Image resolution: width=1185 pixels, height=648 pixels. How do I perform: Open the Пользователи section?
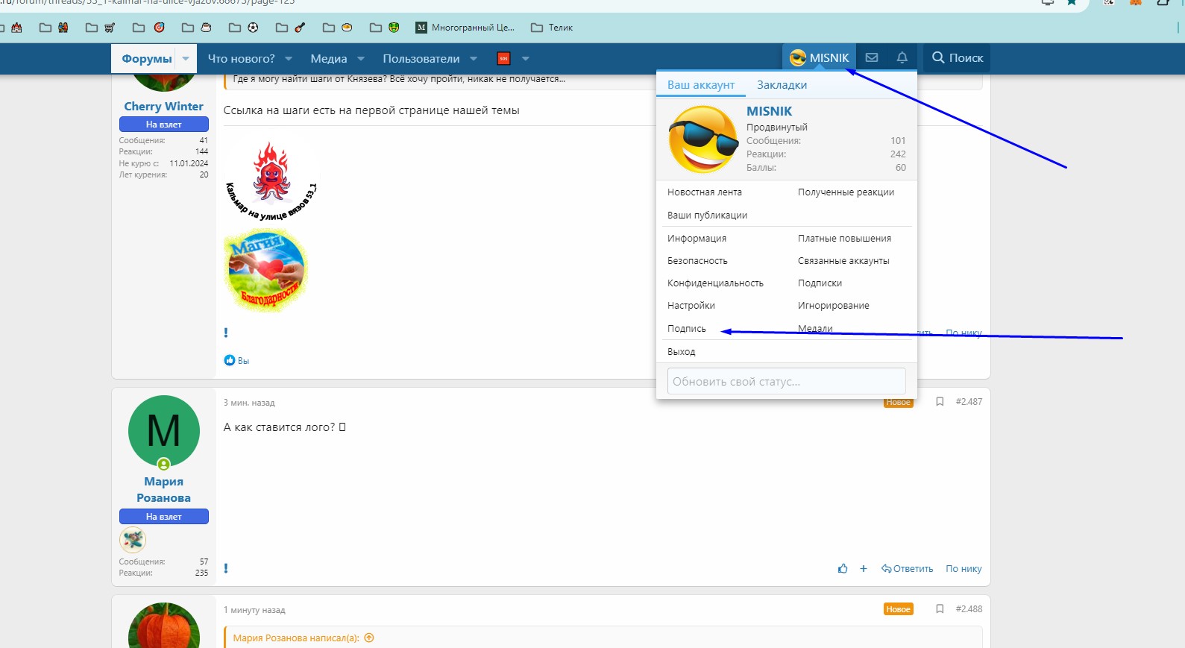421,58
